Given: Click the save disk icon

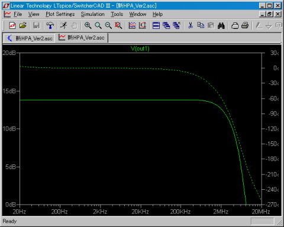Looking at the screenshot, I should [36, 25].
